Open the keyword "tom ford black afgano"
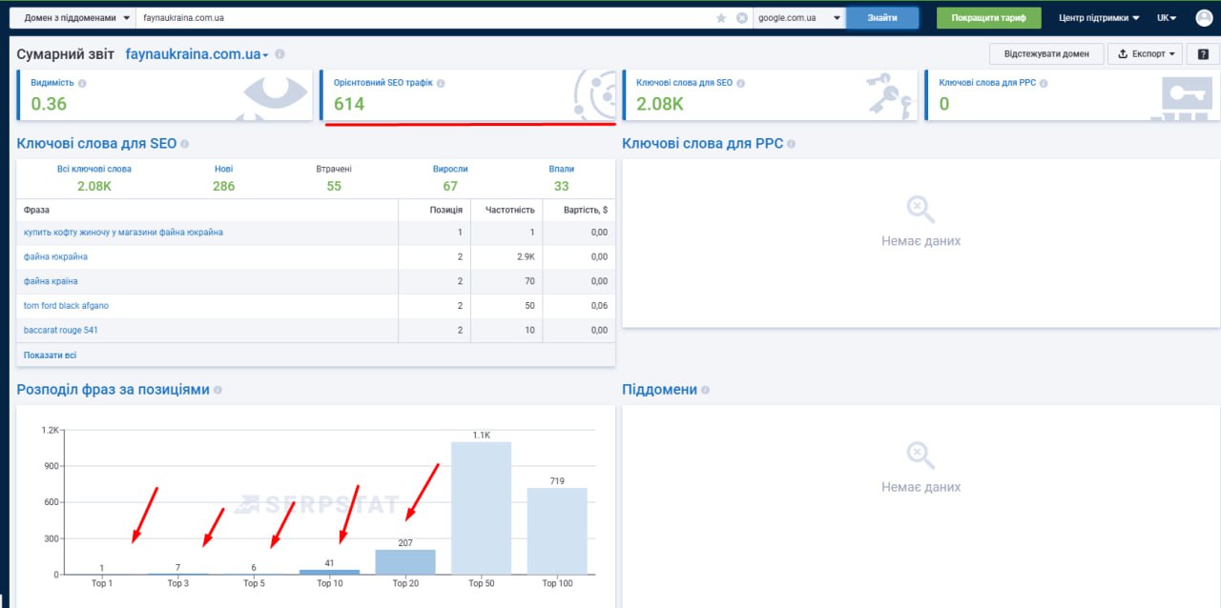1221x608 pixels. click(x=66, y=306)
